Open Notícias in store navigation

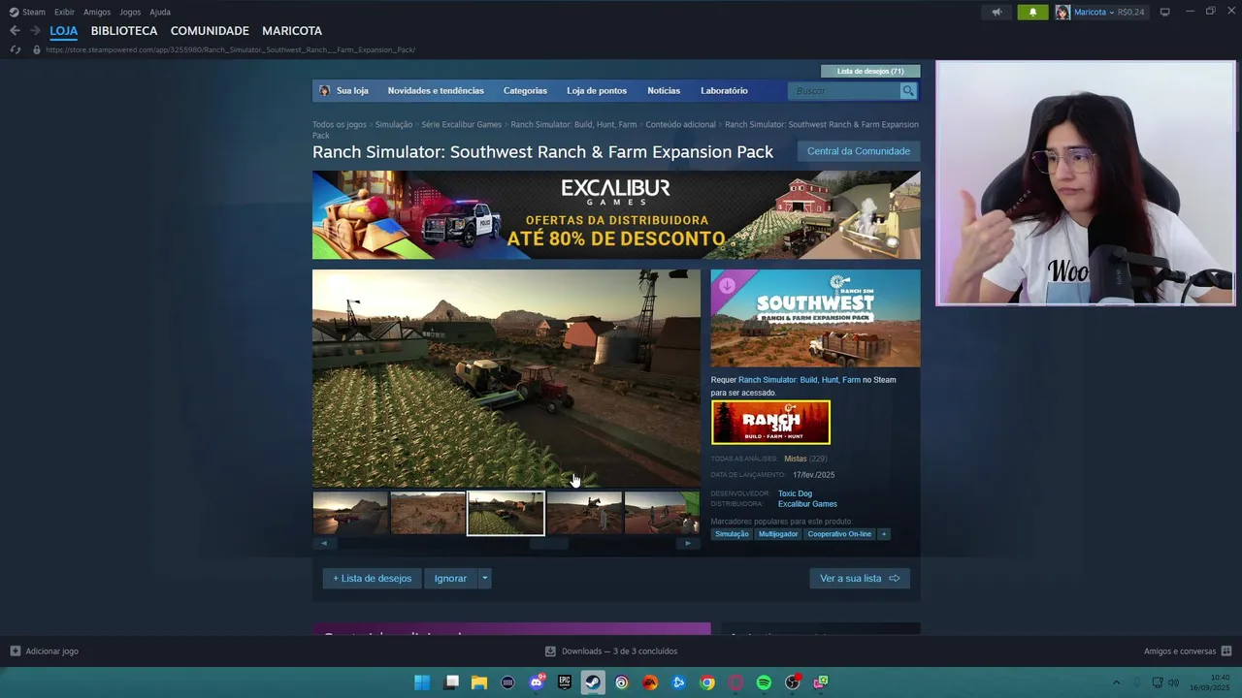pos(664,90)
